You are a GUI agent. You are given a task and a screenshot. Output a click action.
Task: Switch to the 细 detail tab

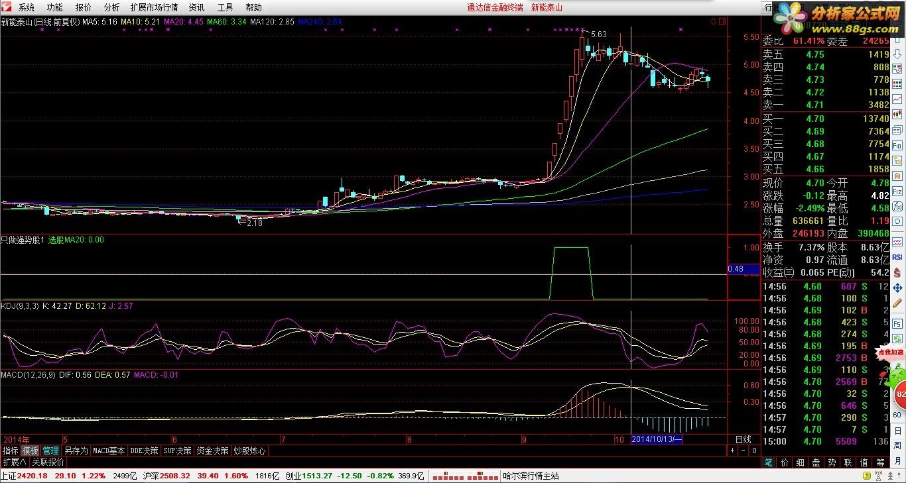click(x=800, y=462)
